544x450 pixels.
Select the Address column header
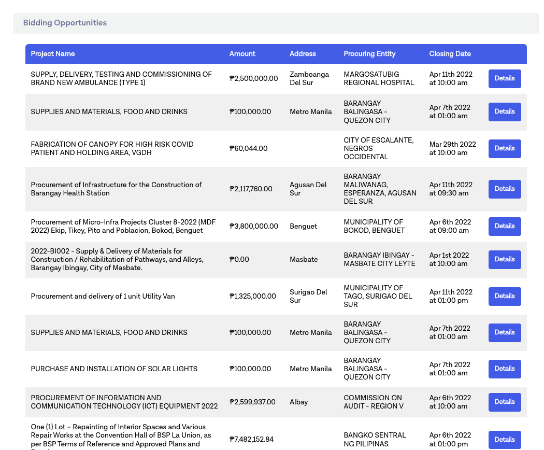[x=303, y=54]
